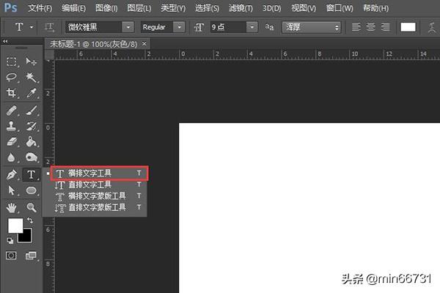Click the Ps application logo
The height and width of the screenshot is (293, 440).
(x=11, y=8)
